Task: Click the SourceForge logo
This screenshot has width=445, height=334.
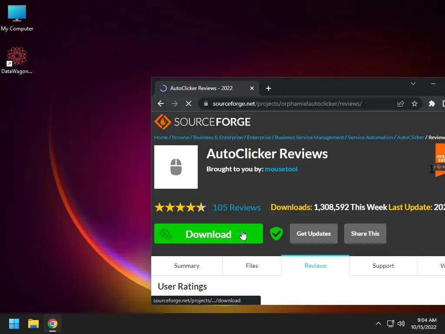Action: (203, 122)
